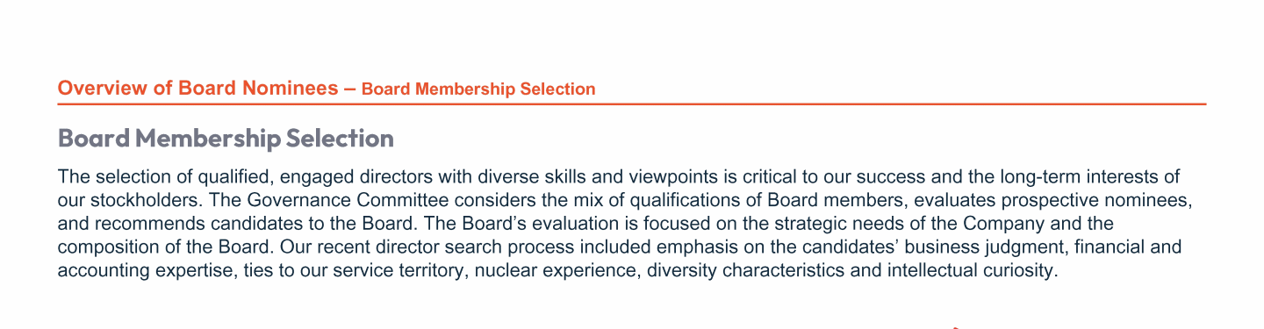Viewport: 1264px width, 329px height.
Task: Click the orange horizontal divider line
Action: click(632, 104)
